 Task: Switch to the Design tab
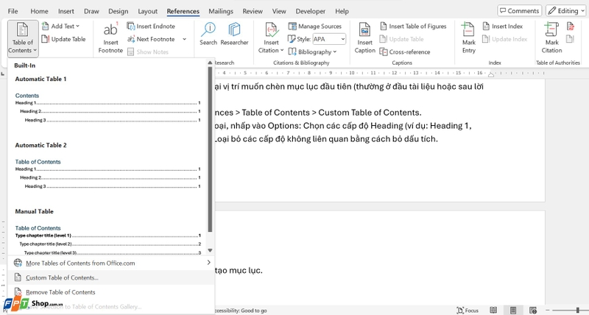[119, 11]
